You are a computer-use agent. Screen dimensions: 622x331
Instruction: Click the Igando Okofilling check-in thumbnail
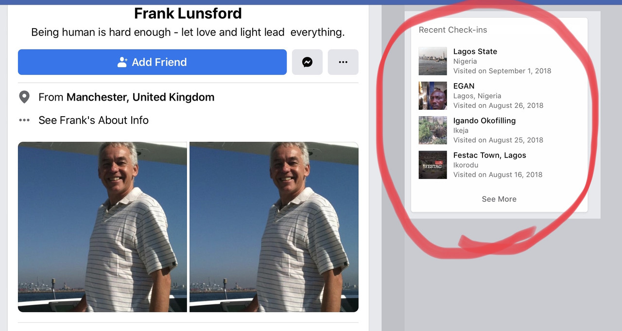433,130
